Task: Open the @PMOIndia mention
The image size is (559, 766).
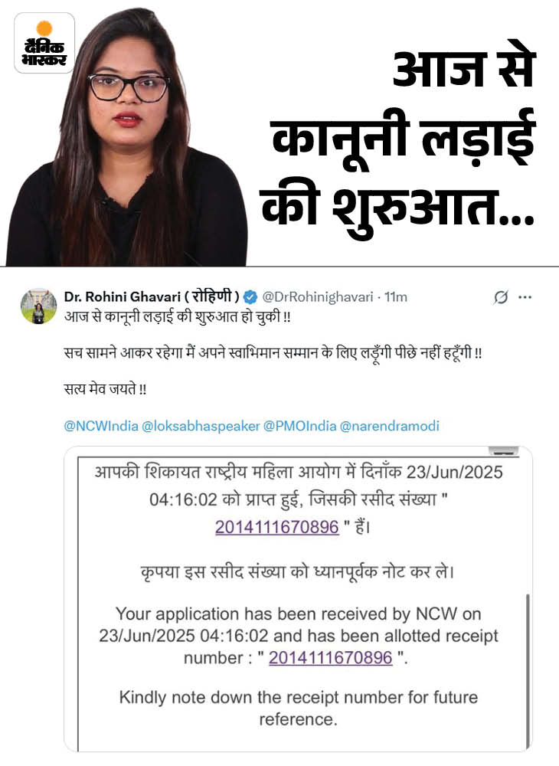Action: (299, 426)
